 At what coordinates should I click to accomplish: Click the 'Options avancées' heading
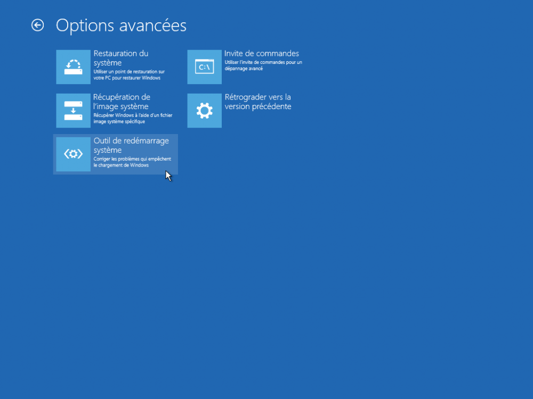121,25
